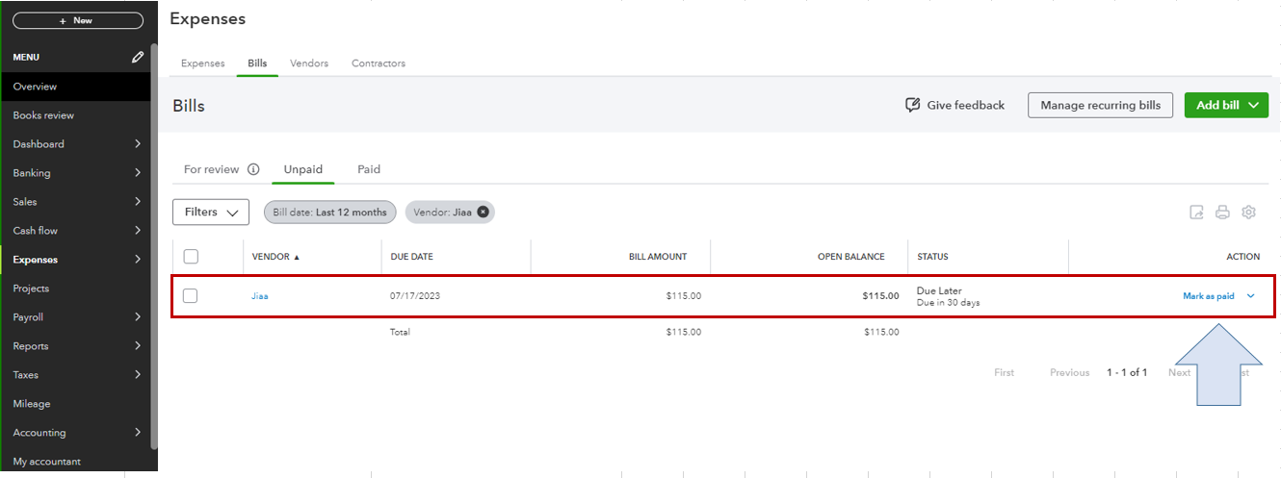
Task: Expand the Accounting menu chevron
Action: pos(138,433)
